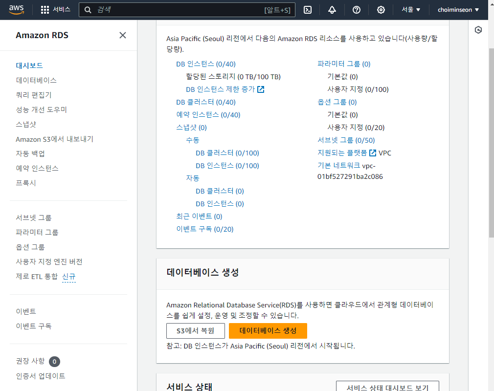The image size is (494, 391).
Task: Open 프록시 in the sidebar
Action: (x=26, y=183)
